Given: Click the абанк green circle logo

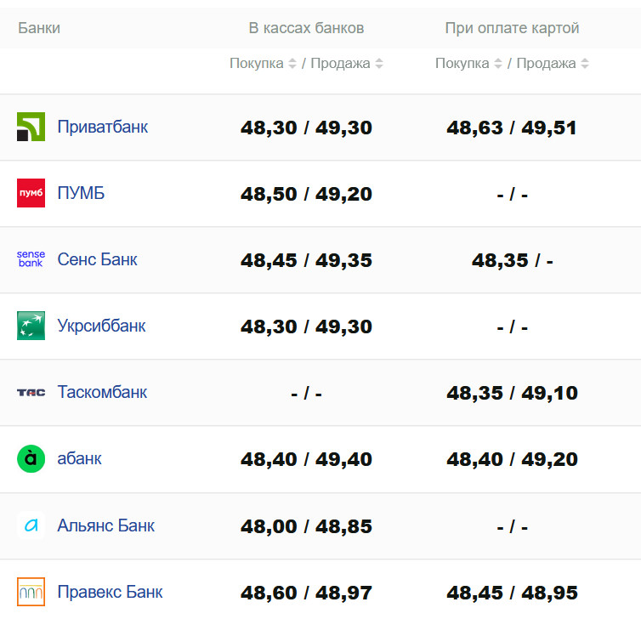Looking at the screenshot, I should point(31,458).
